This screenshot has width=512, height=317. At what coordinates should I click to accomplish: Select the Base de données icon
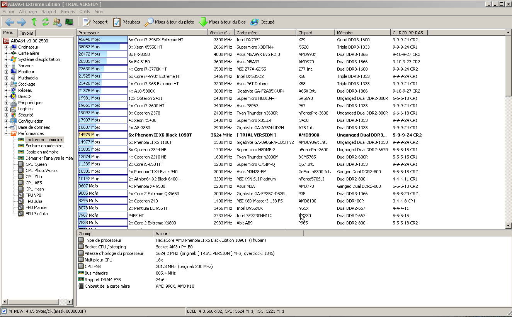click(14, 127)
